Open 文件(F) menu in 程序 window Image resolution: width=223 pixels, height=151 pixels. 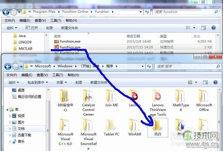click(x=11, y=75)
